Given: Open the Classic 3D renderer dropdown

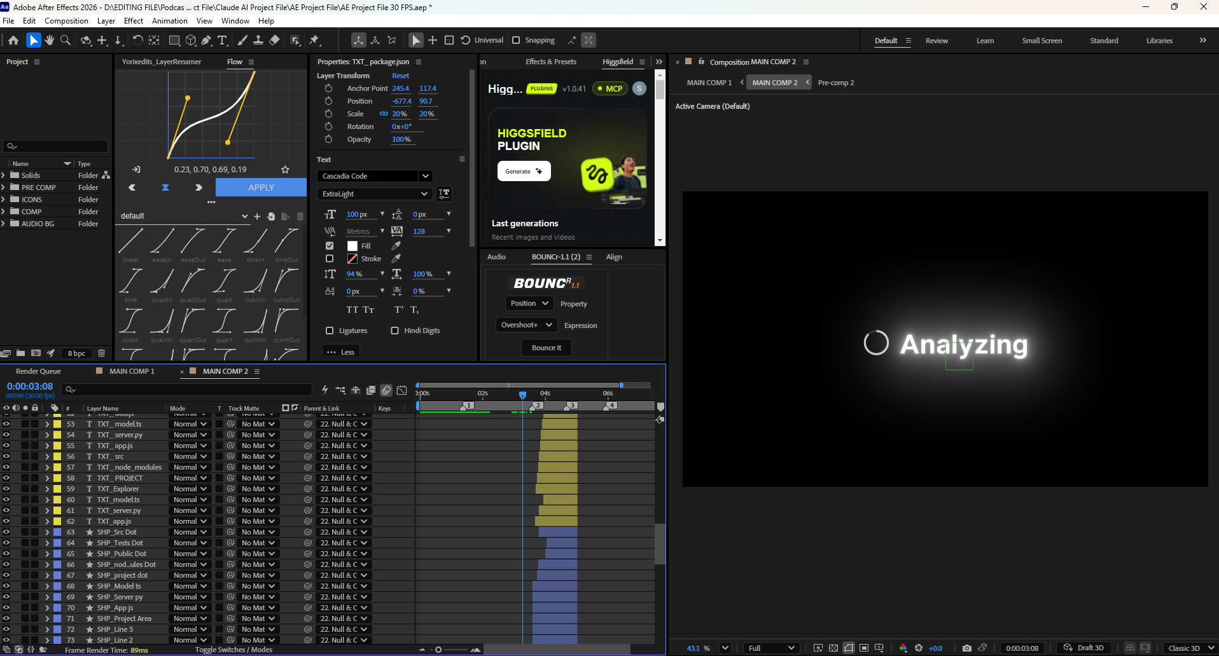Looking at the screenshot, I should (1190, 648).
